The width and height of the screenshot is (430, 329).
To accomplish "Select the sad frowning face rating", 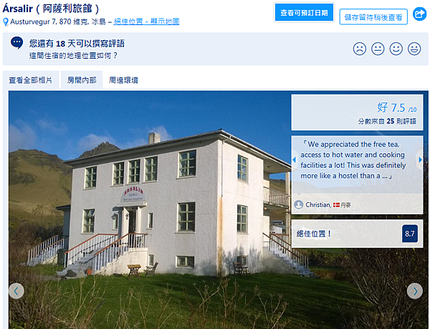I will [360, 49].
